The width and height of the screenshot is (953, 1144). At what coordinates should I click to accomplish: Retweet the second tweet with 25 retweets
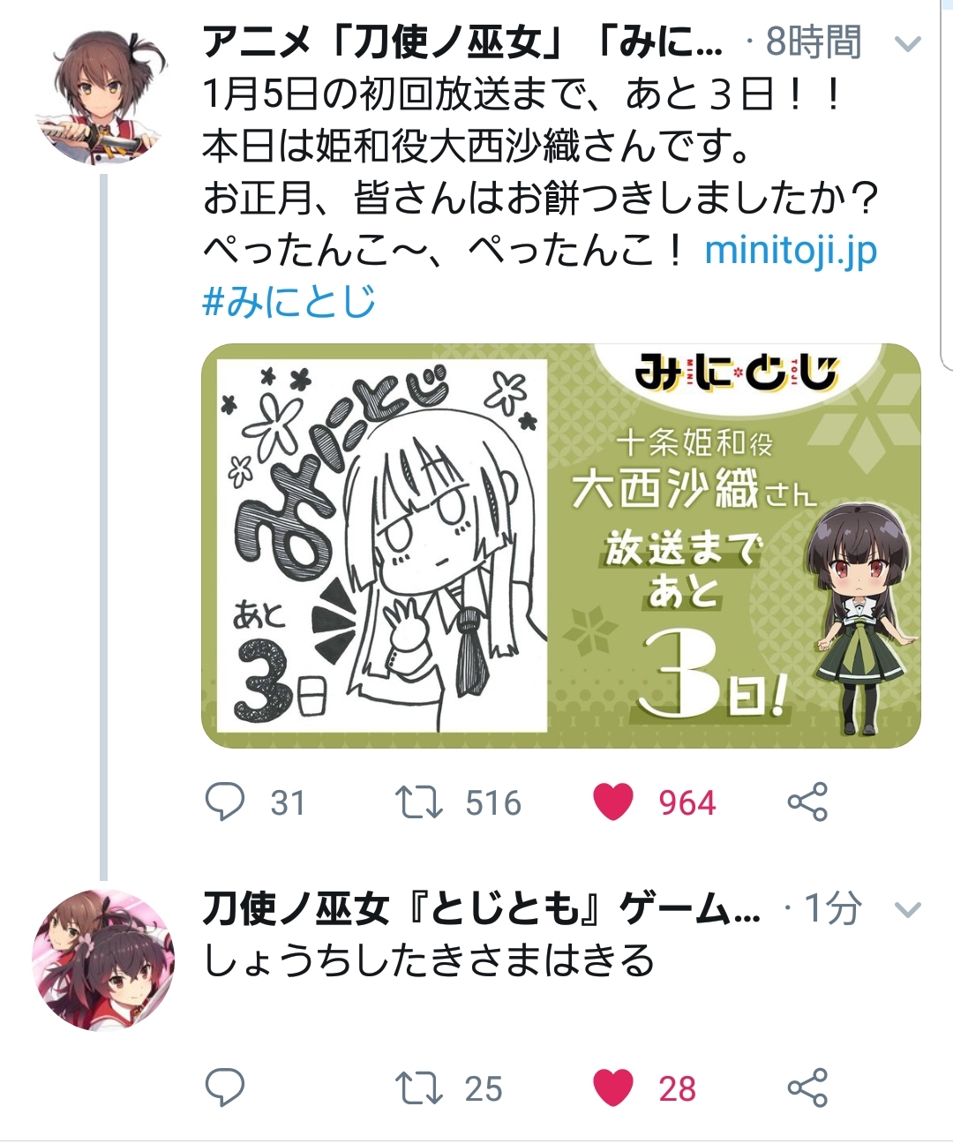click(418, 1088)
